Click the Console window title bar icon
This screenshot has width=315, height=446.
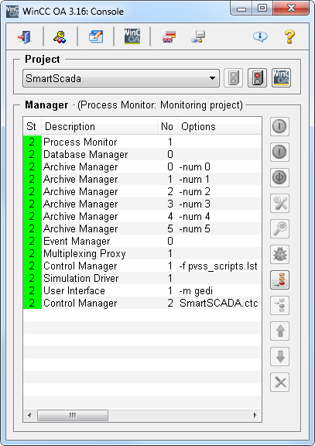point(12,12)
